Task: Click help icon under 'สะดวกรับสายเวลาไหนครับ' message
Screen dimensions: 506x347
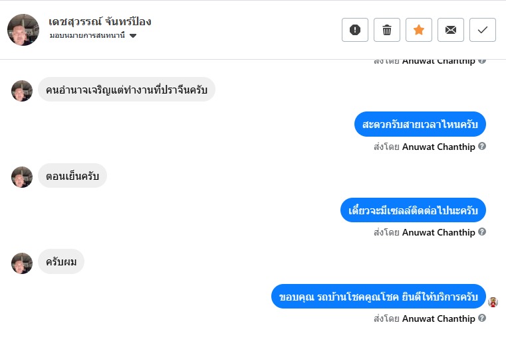Action: [x=482, y=147]
